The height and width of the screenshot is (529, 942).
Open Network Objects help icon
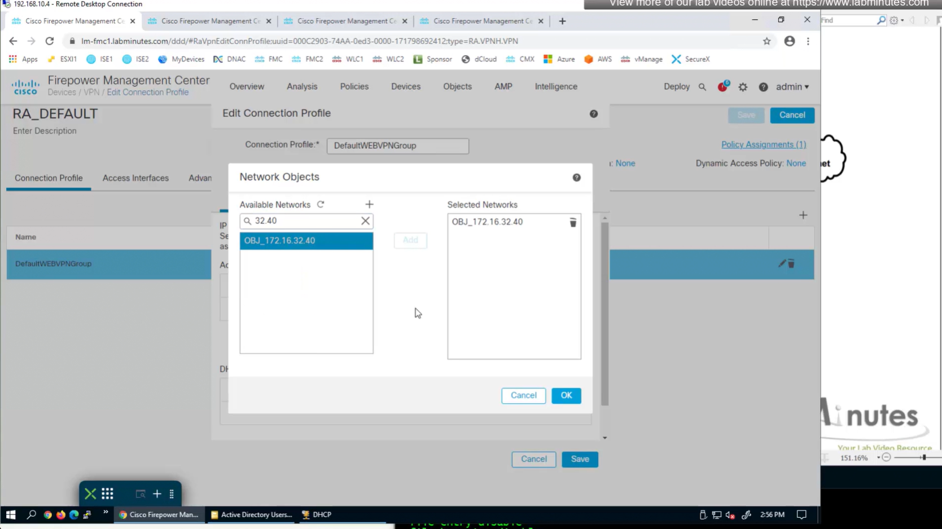[576, 178]
